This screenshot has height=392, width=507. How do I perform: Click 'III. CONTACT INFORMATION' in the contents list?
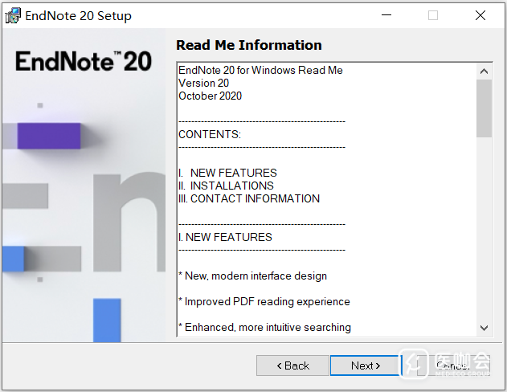249,198
